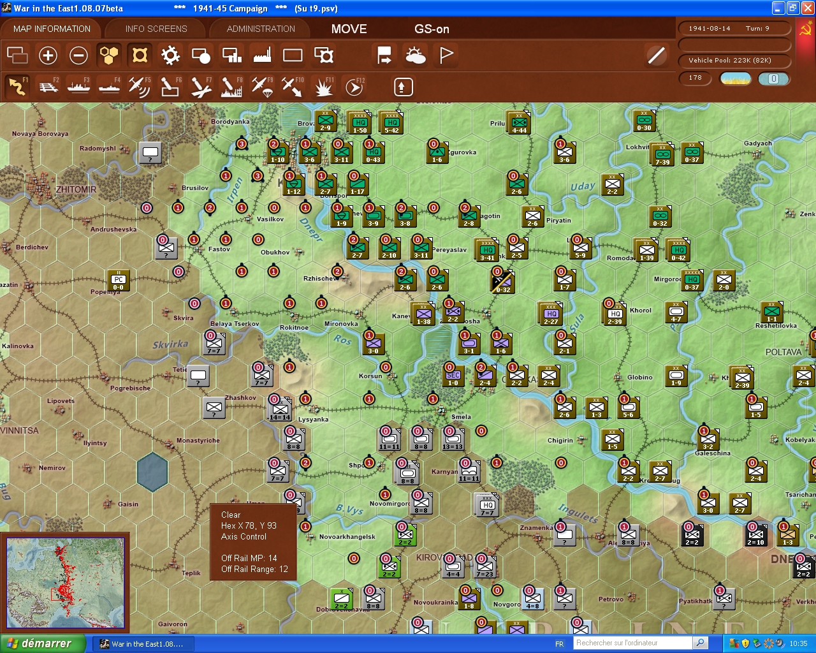Click the rectangle with bar chart icon

pos(231,55)
